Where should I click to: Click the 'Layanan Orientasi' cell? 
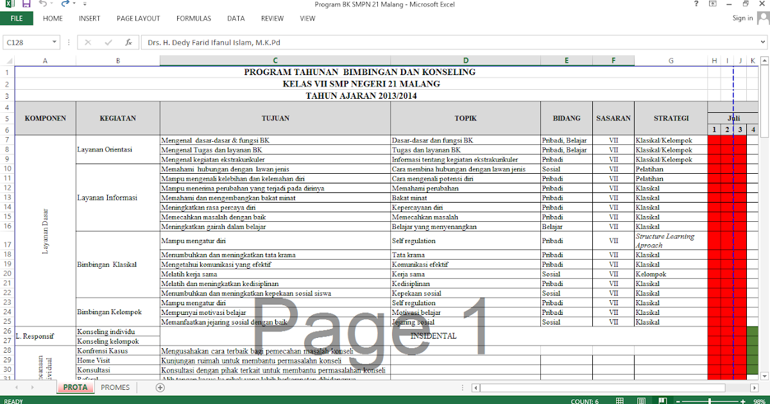[118, 149]
